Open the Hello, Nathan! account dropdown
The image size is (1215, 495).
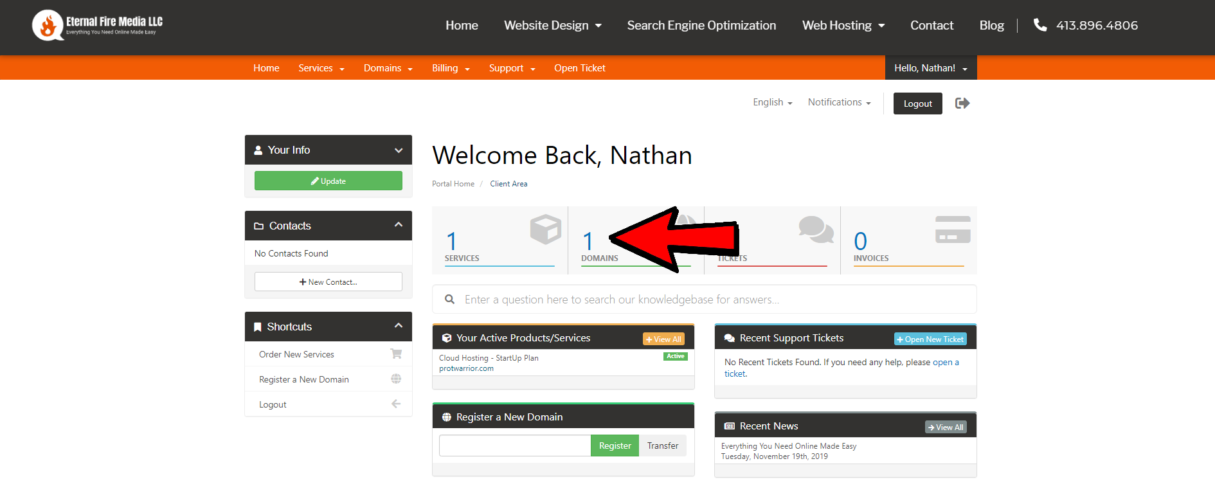931,67
